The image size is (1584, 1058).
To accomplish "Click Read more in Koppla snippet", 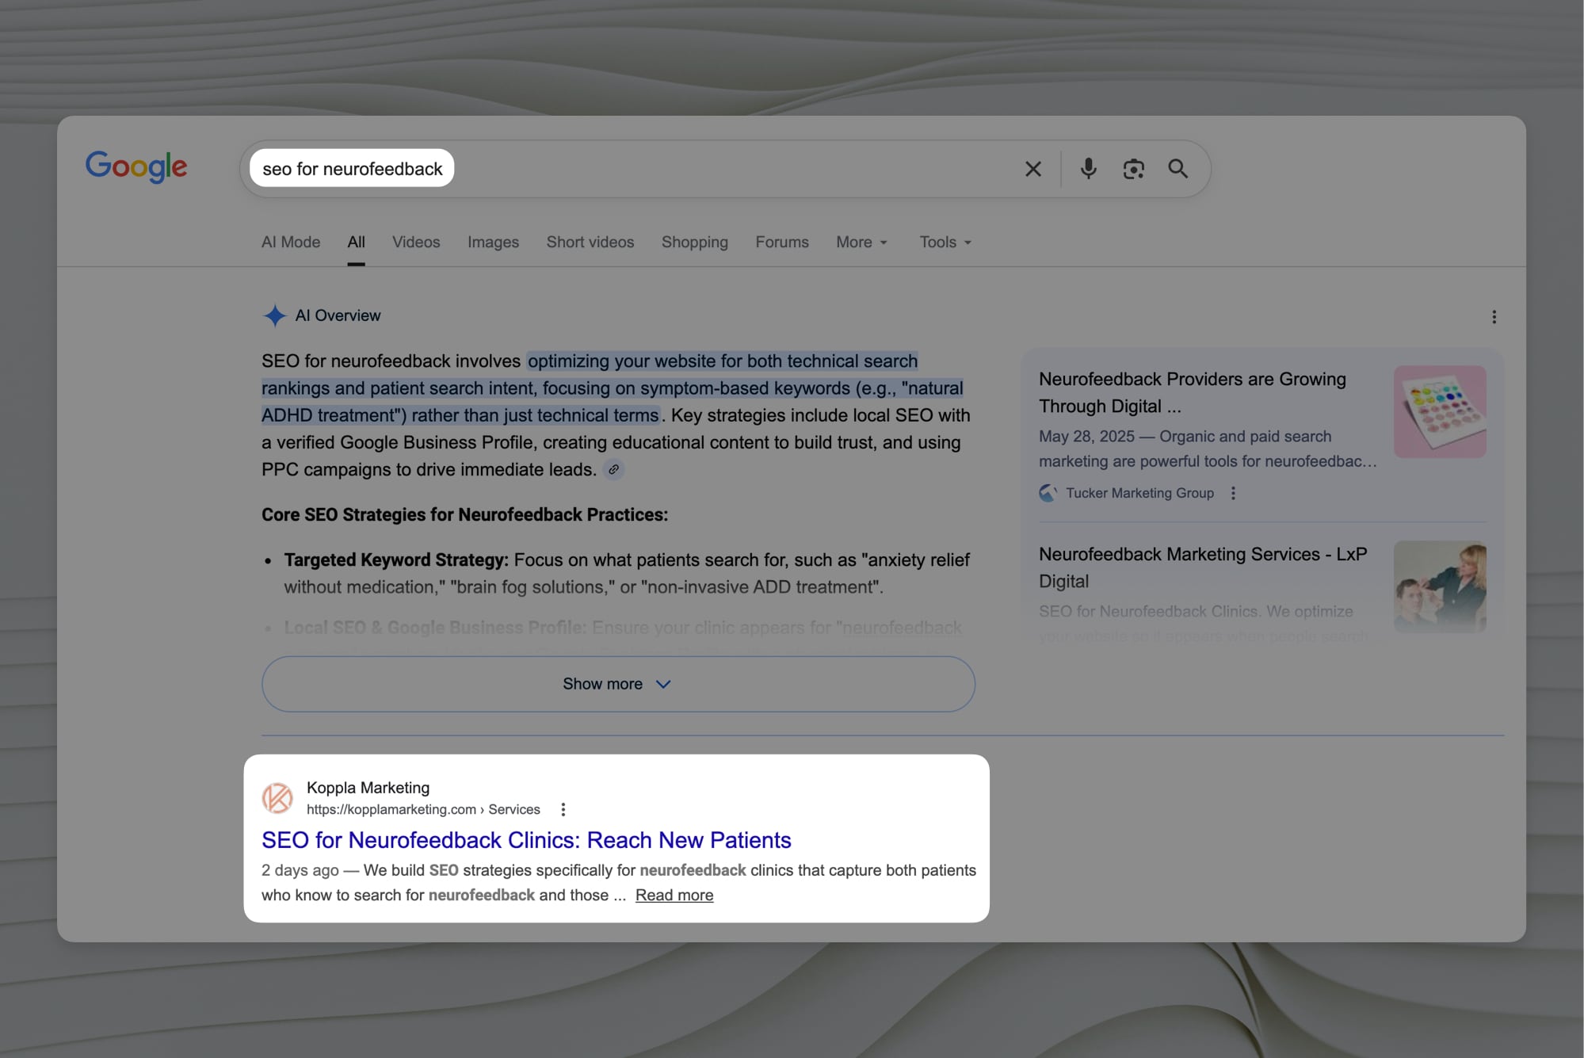I will pyautogui.click(x=674, y=896).
